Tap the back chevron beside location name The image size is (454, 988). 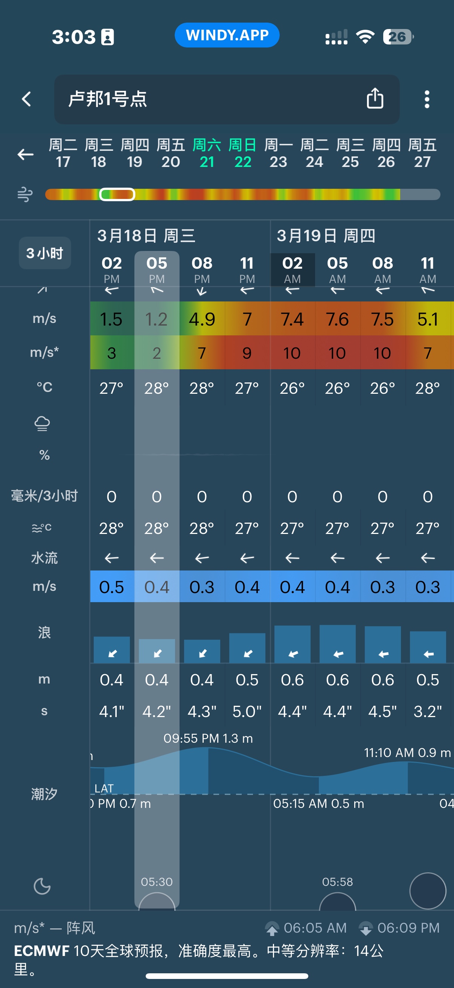26,99
